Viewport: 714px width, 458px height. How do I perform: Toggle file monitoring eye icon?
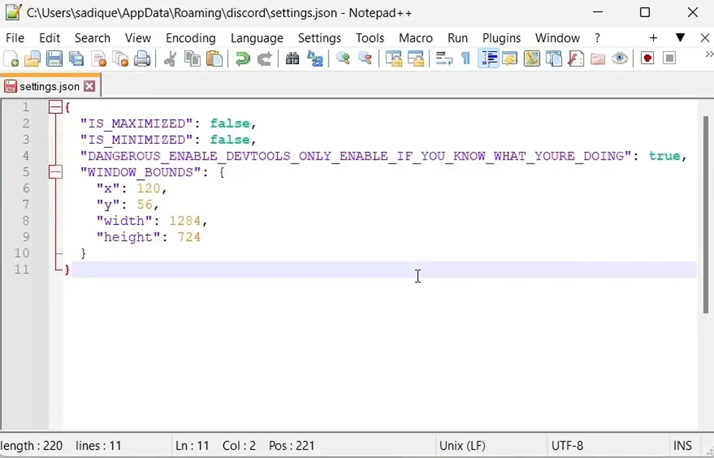point(620,59)
